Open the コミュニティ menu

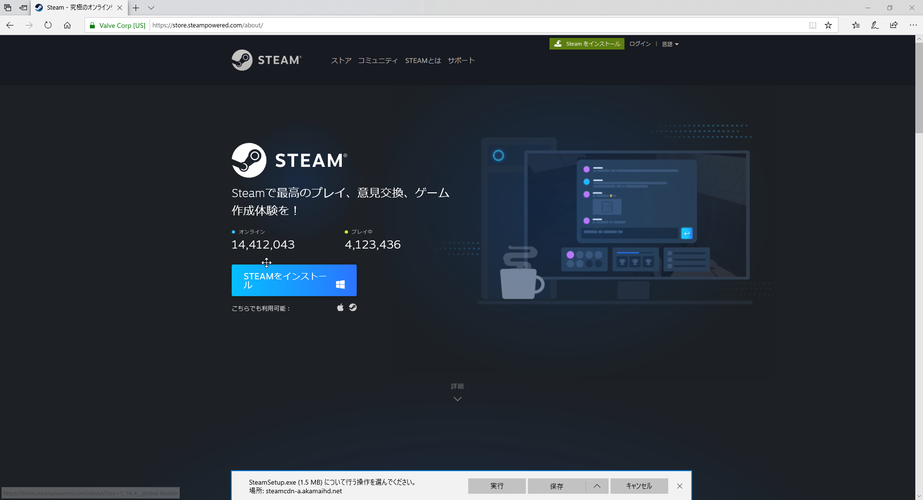tap(378, 61)
